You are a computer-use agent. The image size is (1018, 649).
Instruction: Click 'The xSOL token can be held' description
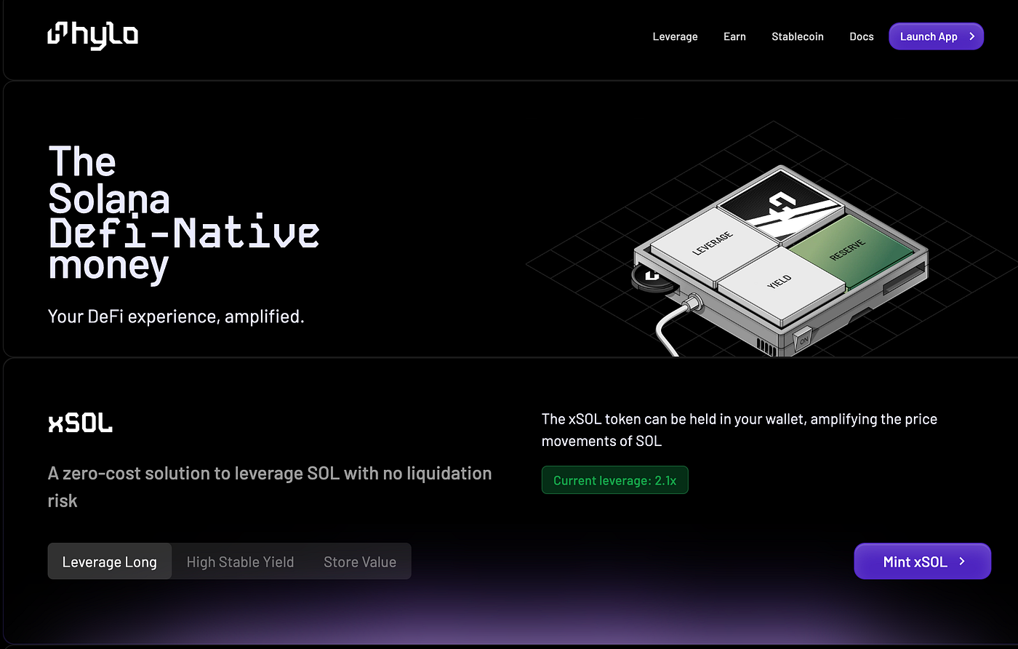[740, 430]
